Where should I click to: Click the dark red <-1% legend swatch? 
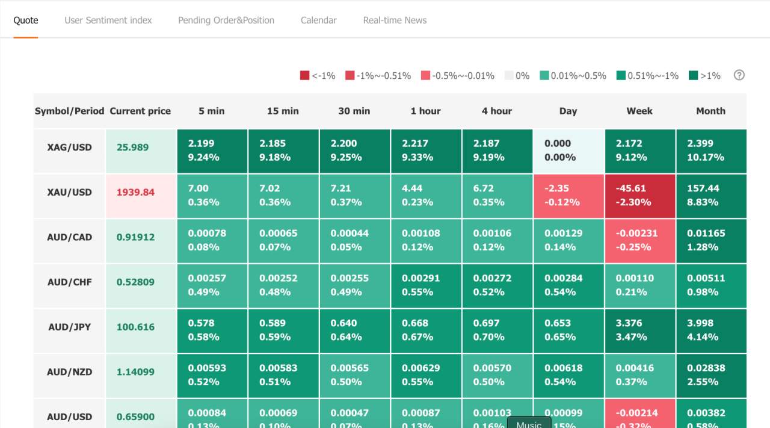click(x=305, y=76)
